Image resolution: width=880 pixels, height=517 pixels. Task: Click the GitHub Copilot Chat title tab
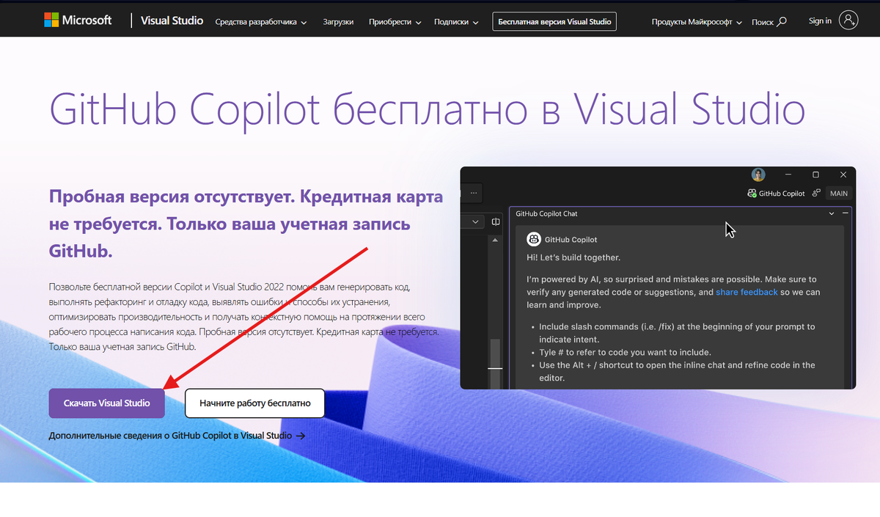point(546,214)
